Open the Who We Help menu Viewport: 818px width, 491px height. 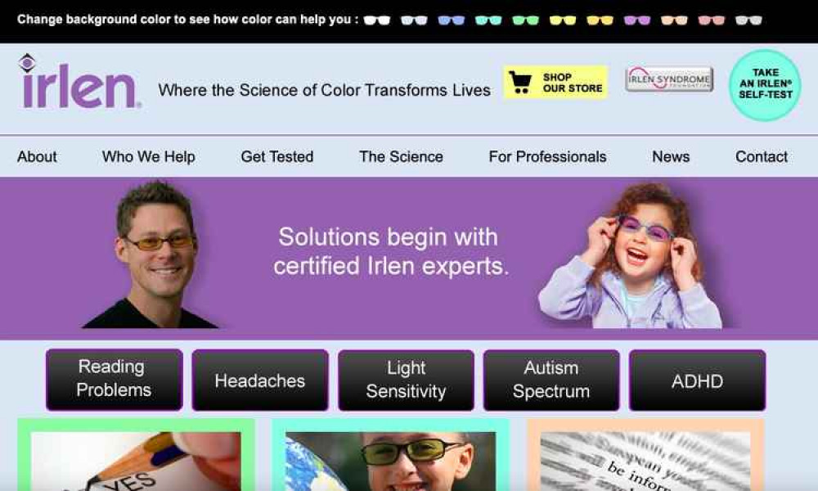(149, 156)
